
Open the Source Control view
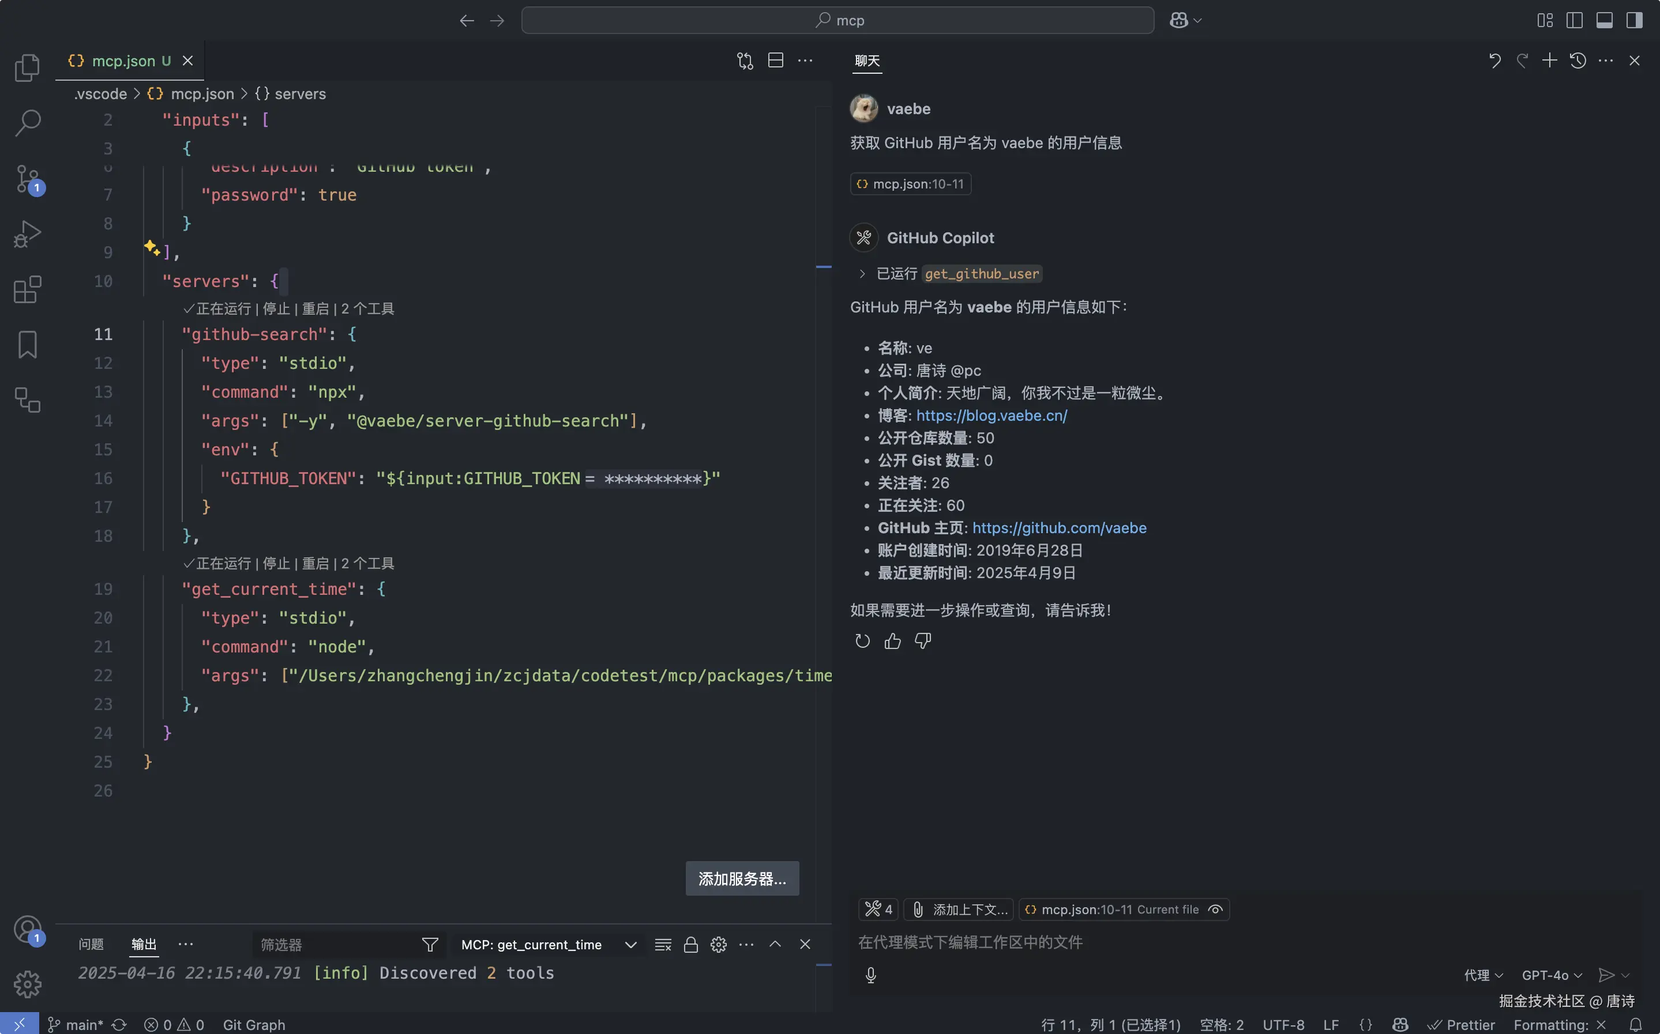pyautogui.click(x=27, y=179)
